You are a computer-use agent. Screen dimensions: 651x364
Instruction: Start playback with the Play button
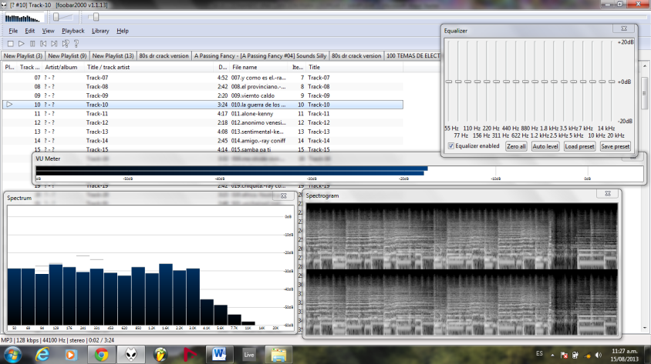pos(21,44)
